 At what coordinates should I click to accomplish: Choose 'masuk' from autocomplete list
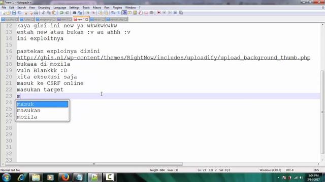pos(42,104)
